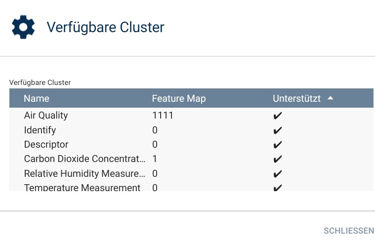
Task: Sort by the Feature Map column header
Action: (x=178, y=98)
